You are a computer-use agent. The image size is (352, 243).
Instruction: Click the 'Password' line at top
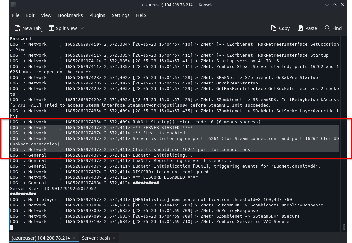click(x=21, y=38)
